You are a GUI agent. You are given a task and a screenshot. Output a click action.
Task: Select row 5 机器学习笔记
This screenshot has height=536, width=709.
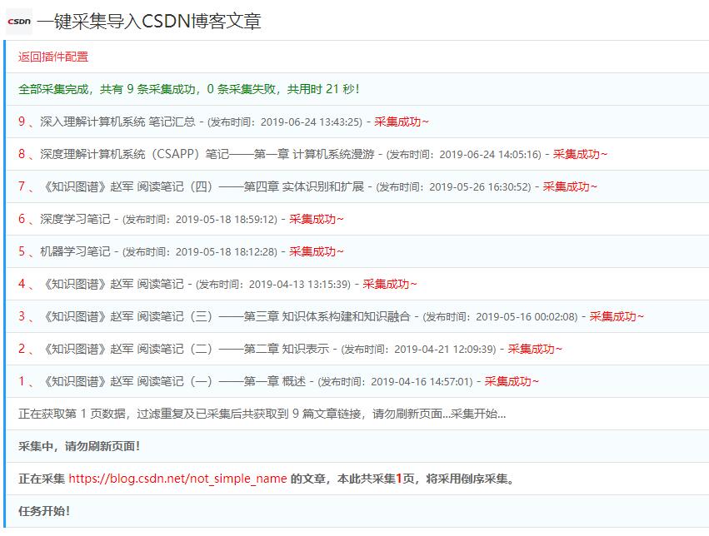(357, 251)
